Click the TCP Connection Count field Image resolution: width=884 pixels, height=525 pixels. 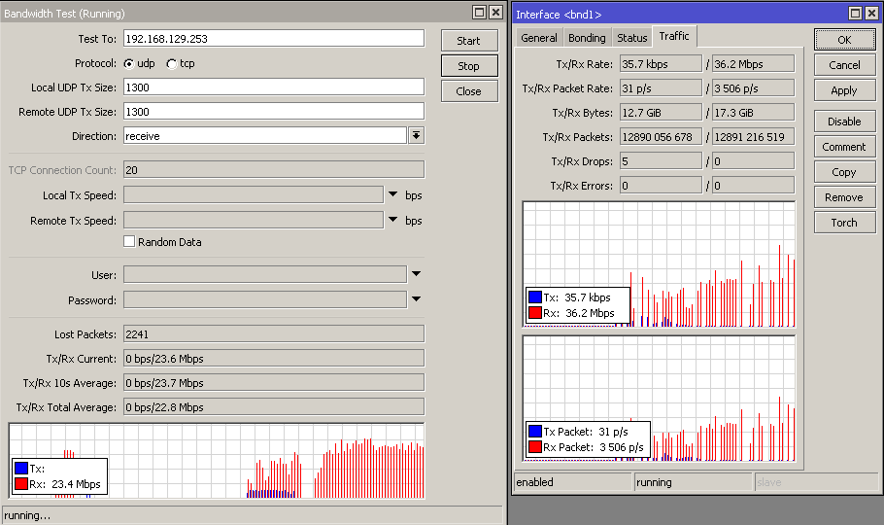tap(273, 169)
